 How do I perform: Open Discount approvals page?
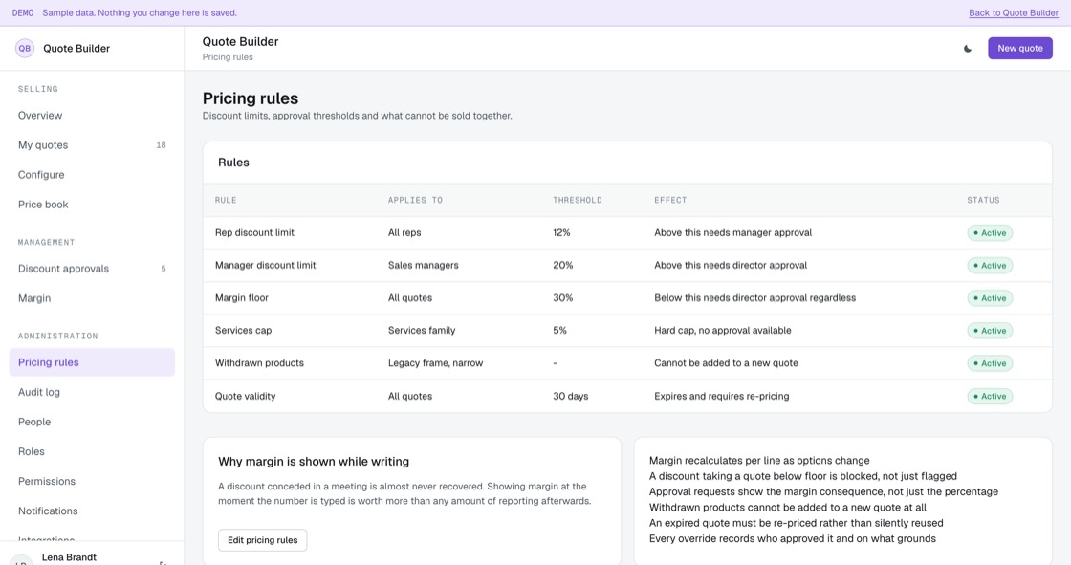tap(92, 269)
